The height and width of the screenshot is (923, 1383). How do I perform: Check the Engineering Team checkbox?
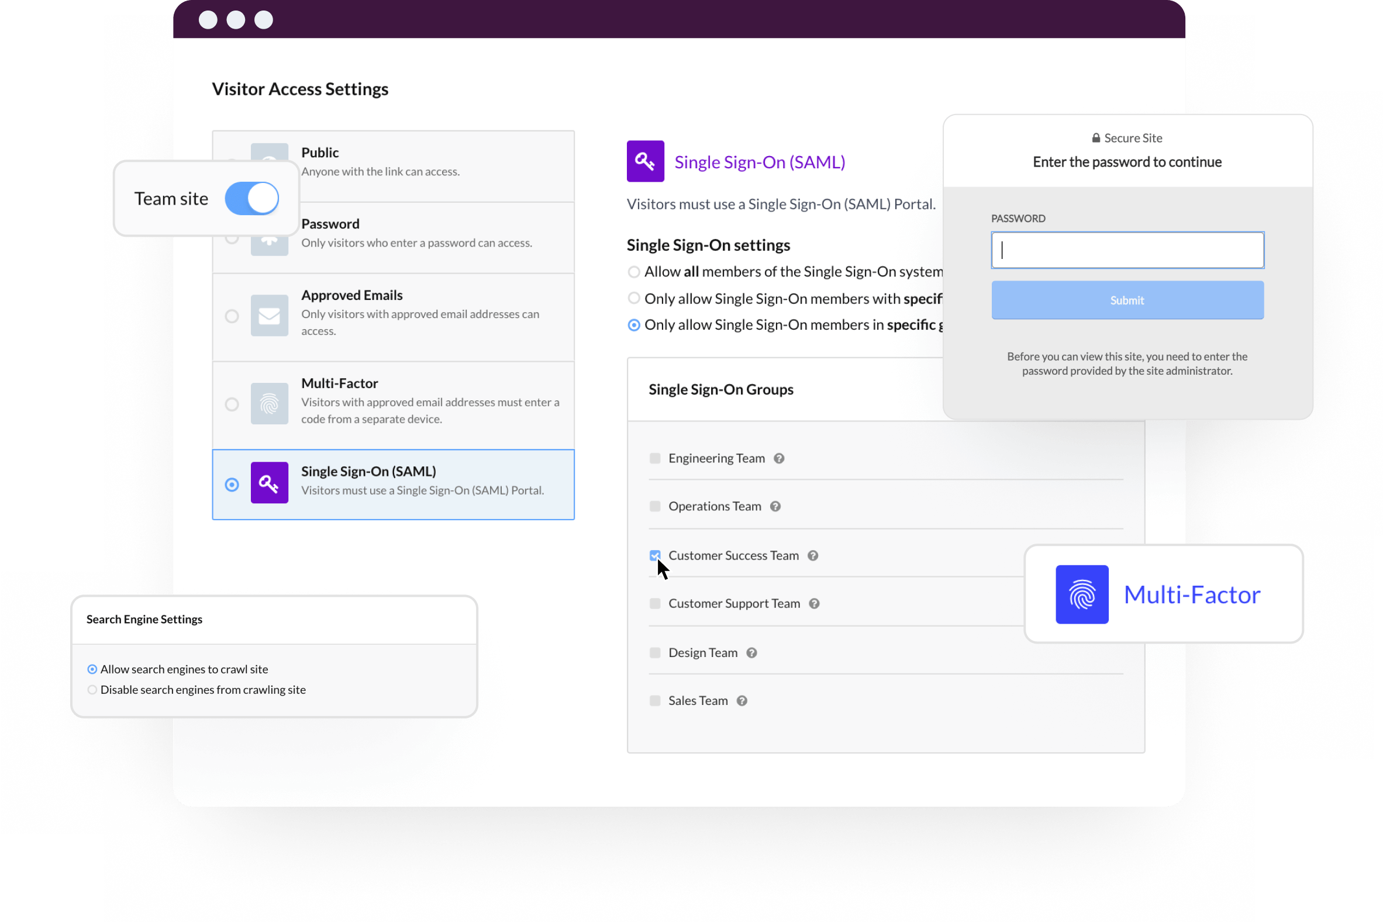point(655,458)
